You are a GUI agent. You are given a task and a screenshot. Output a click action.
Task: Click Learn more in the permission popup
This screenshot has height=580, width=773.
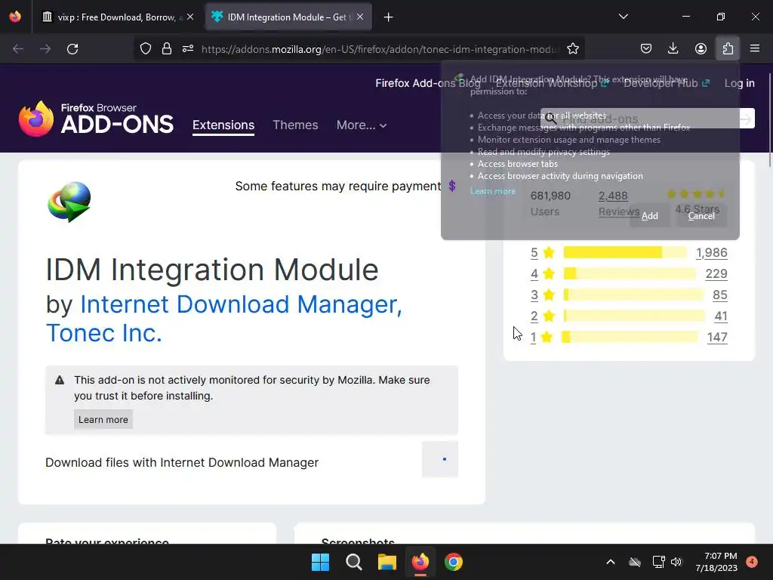point(492,191)
